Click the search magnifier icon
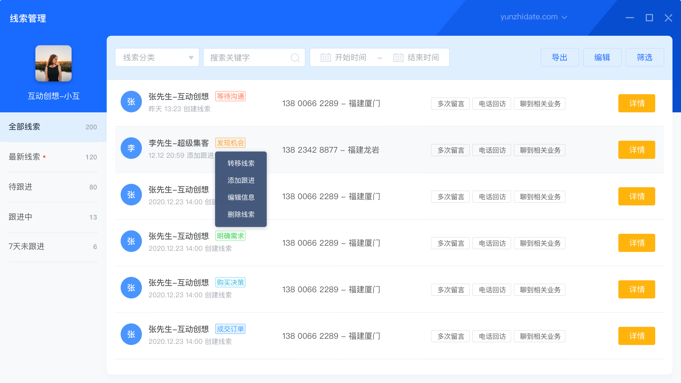681x383 pixels. click(x=295, y=58)
